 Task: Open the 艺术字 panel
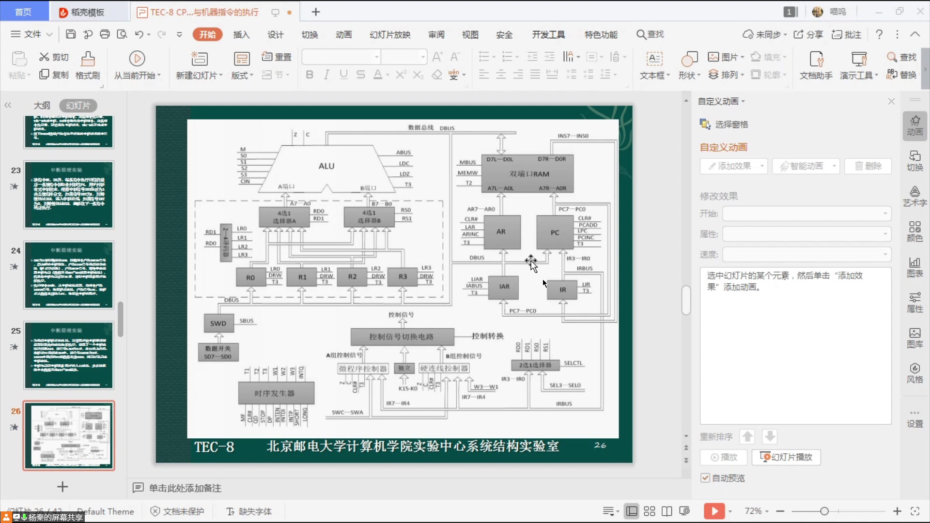[915, 196]
